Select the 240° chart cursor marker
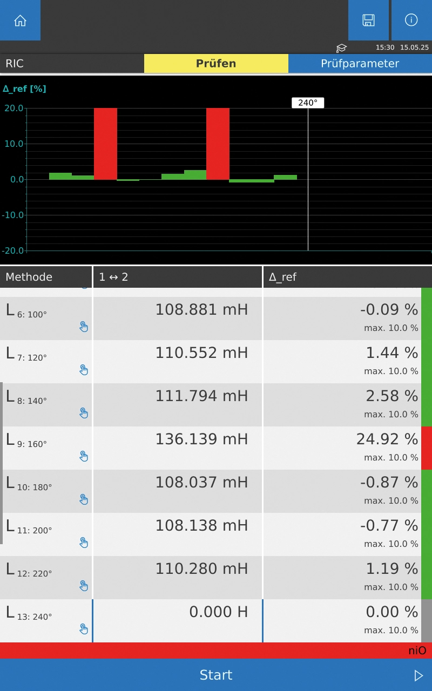This screenshot has width=432, height=691. pos(308,103)
